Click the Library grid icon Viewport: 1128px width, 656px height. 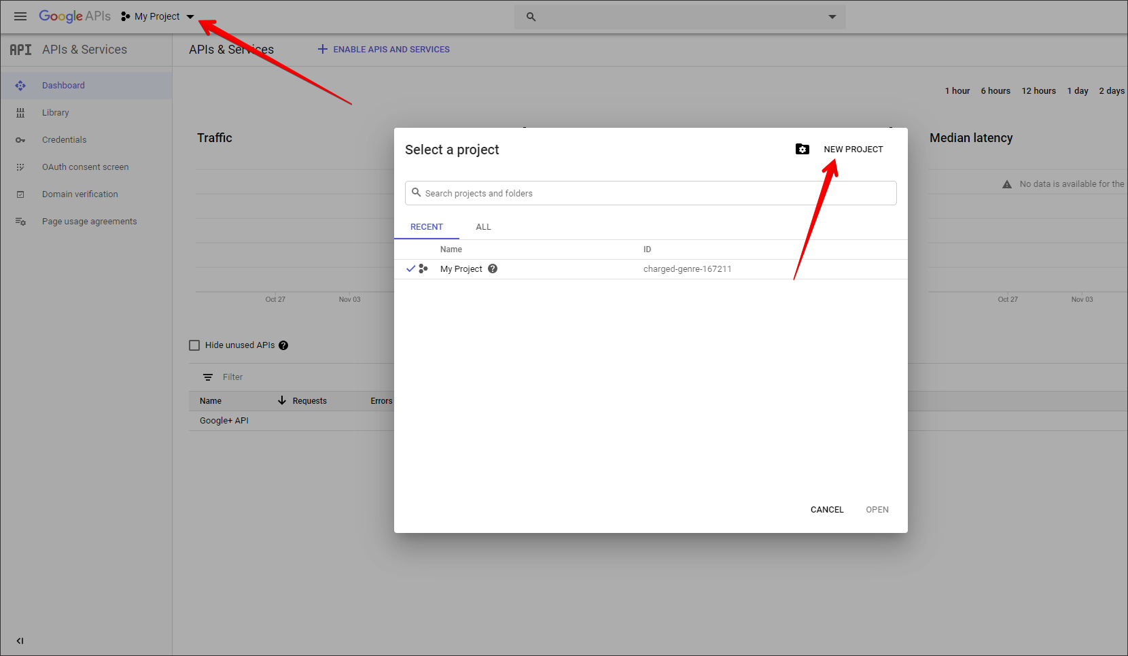(20, 113)
